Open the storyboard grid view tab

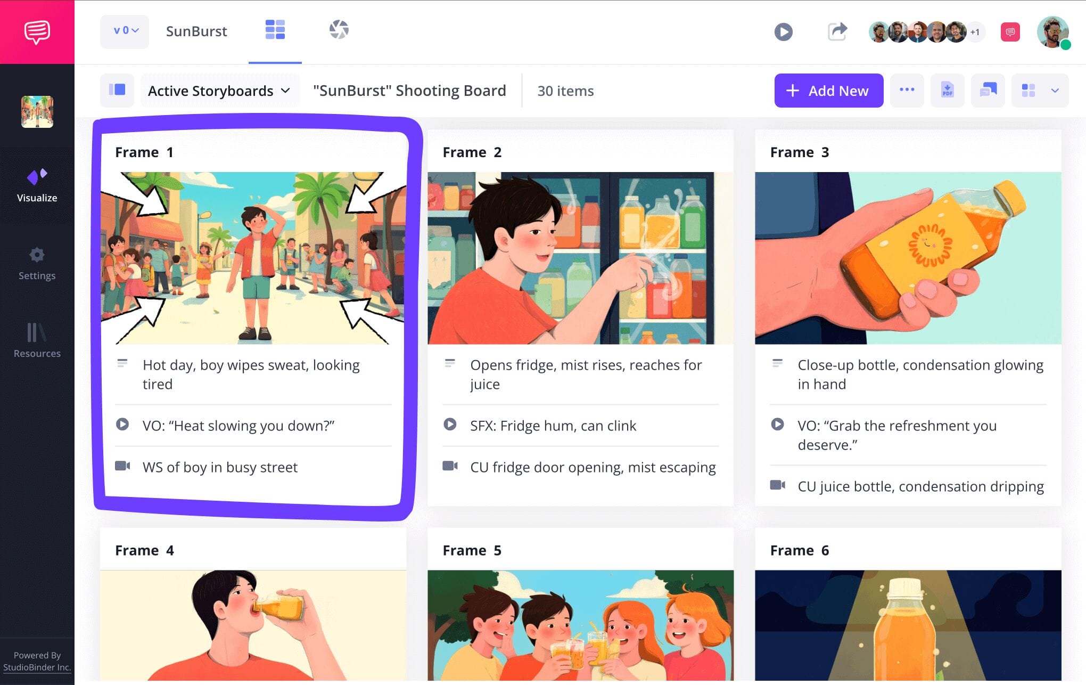(x=275, y=30)
